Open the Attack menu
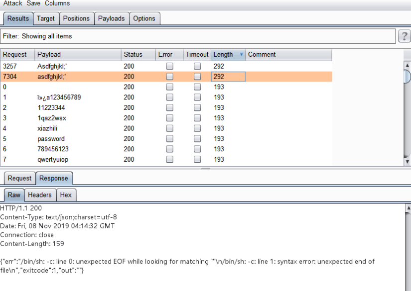The image size is (411, 291). coord(13,3)
